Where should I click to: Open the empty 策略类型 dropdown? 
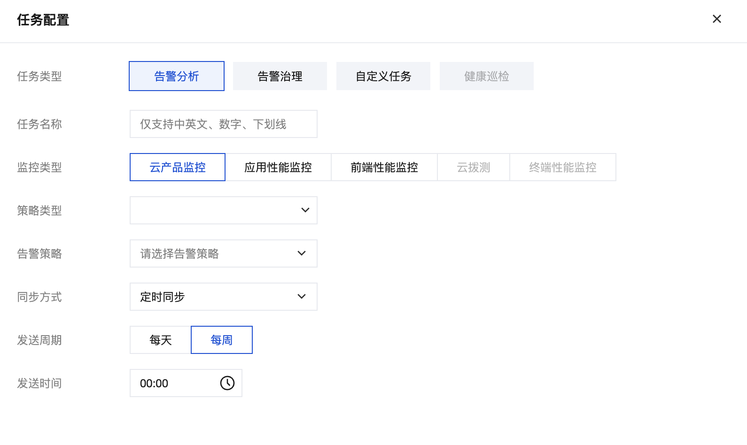click(x=216, y=210)
